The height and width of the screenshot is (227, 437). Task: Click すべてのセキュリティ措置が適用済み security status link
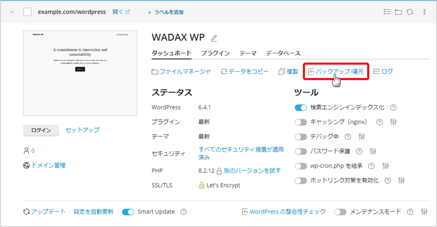pos(241,153)
